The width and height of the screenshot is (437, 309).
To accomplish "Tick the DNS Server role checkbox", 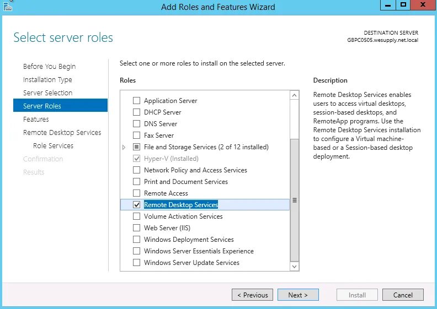I will point(137,123).
